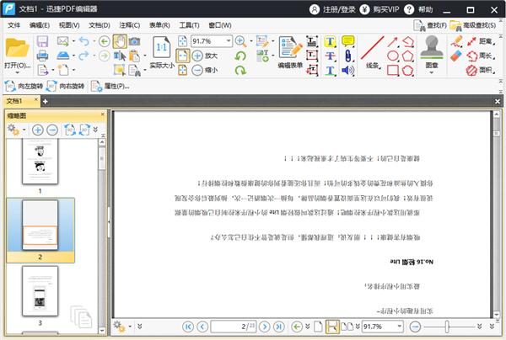The image size is (506, 340).
Task: Select the snapshot camera tool
Action: click(135, 41)
